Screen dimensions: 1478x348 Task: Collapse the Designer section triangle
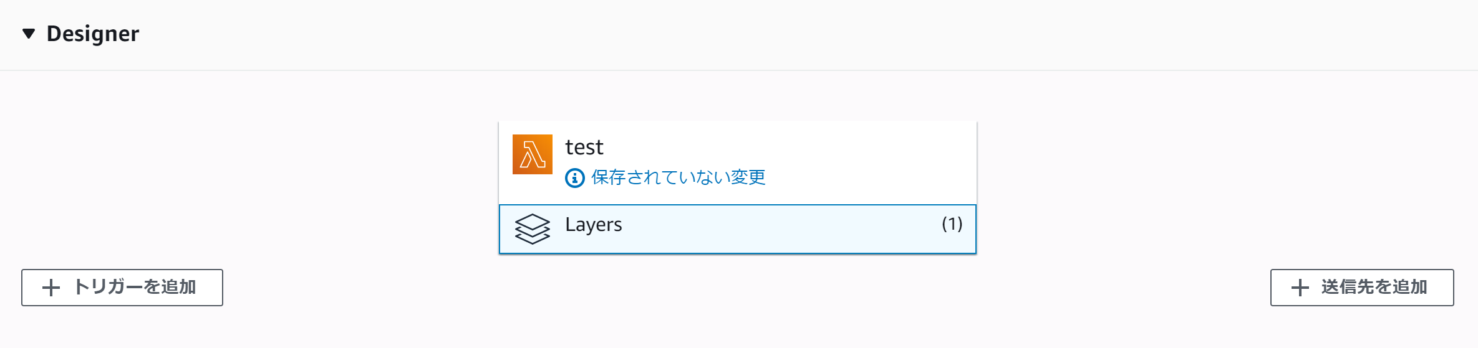tap(29, 34)
